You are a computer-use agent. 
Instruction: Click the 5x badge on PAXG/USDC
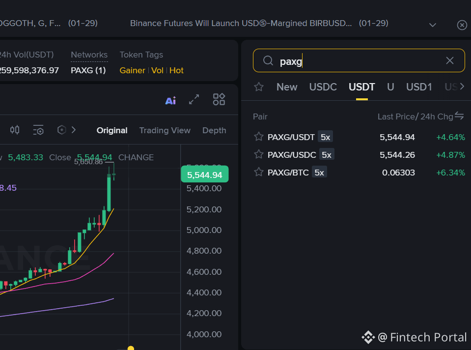[327, 154]
